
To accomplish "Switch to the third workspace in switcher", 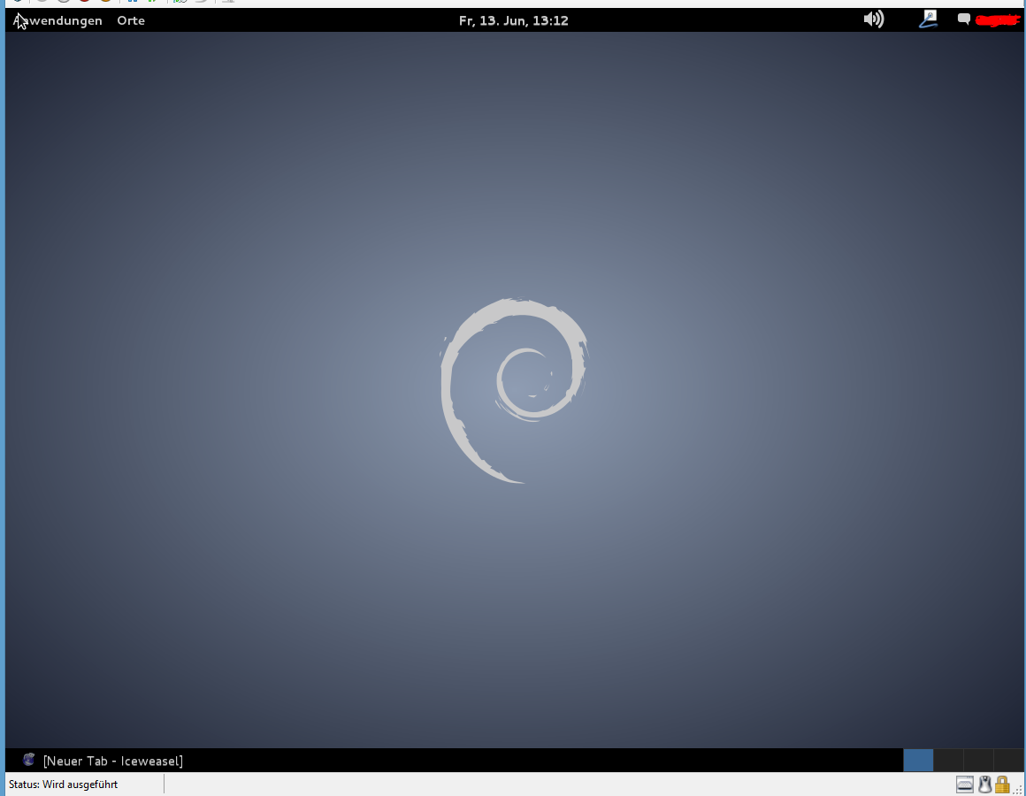I will click(x=978, y=760).
